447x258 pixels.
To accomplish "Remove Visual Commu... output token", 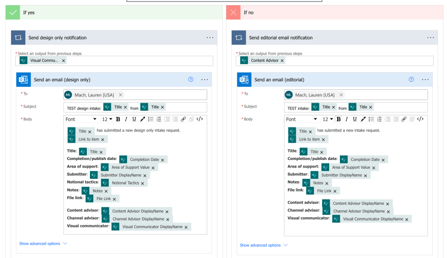I will point(63,61).
